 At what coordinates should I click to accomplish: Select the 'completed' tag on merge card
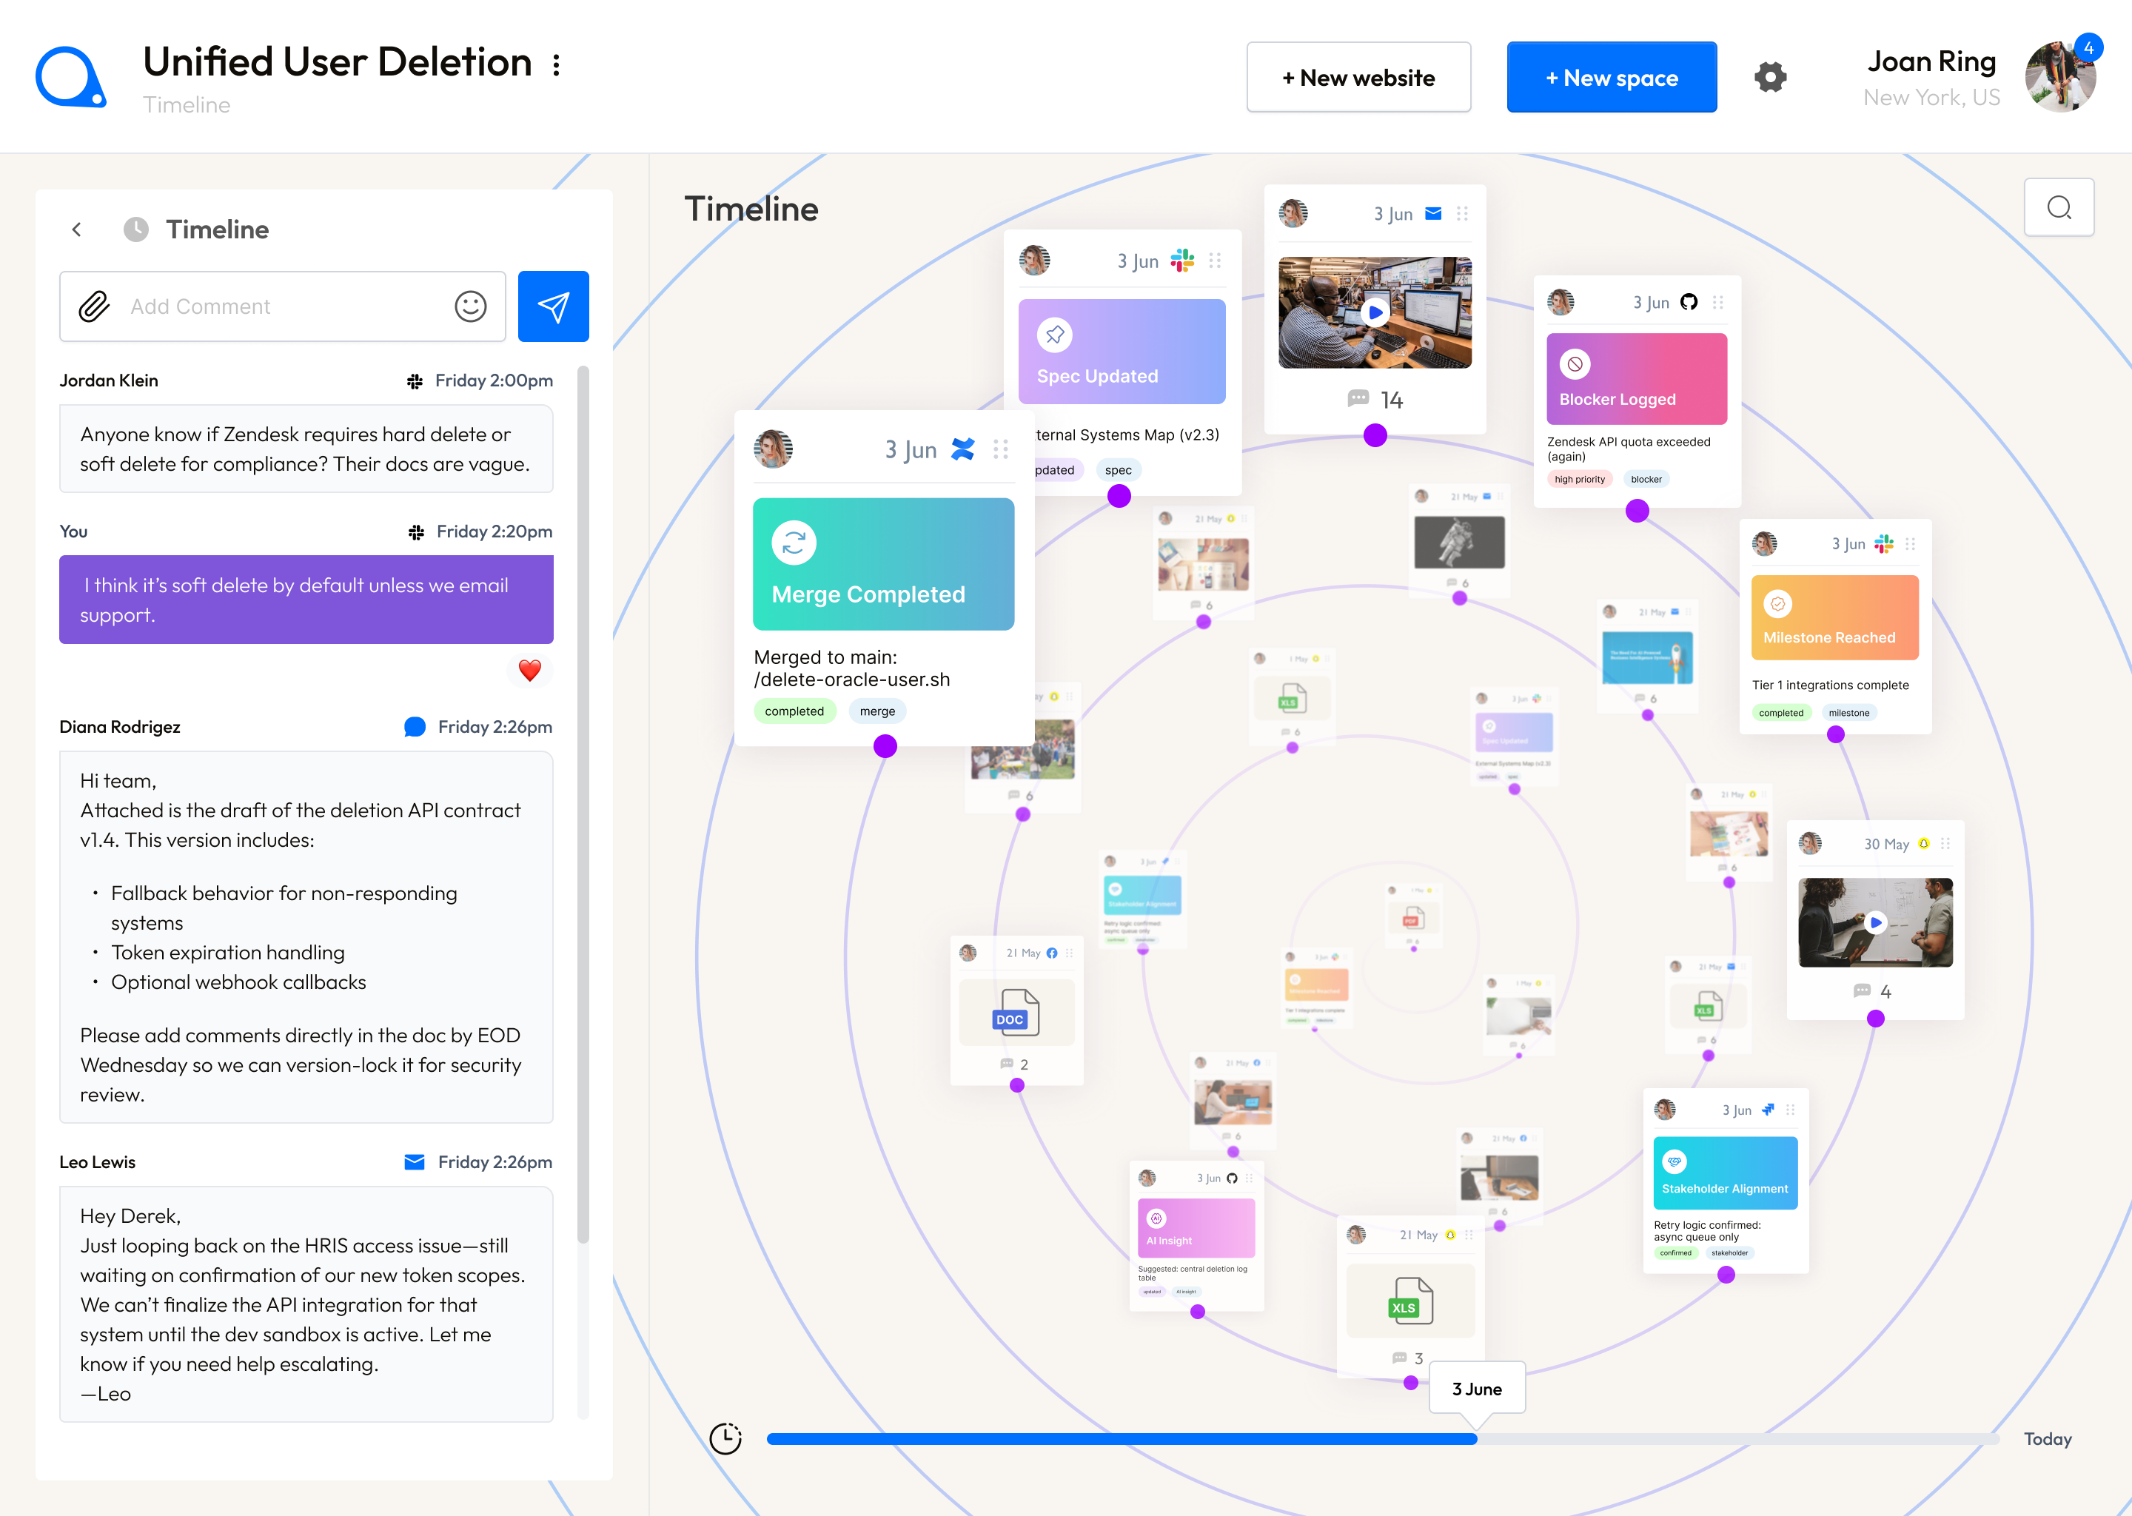[x=794, y=711]
